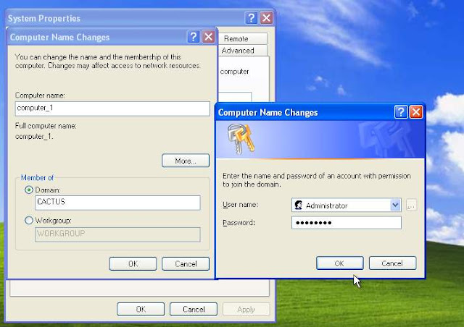Click the user icon beside Administrator

click(x=298, y=205)
